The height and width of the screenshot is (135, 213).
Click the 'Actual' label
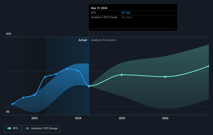pyautogui.click(x=83, y=40)
